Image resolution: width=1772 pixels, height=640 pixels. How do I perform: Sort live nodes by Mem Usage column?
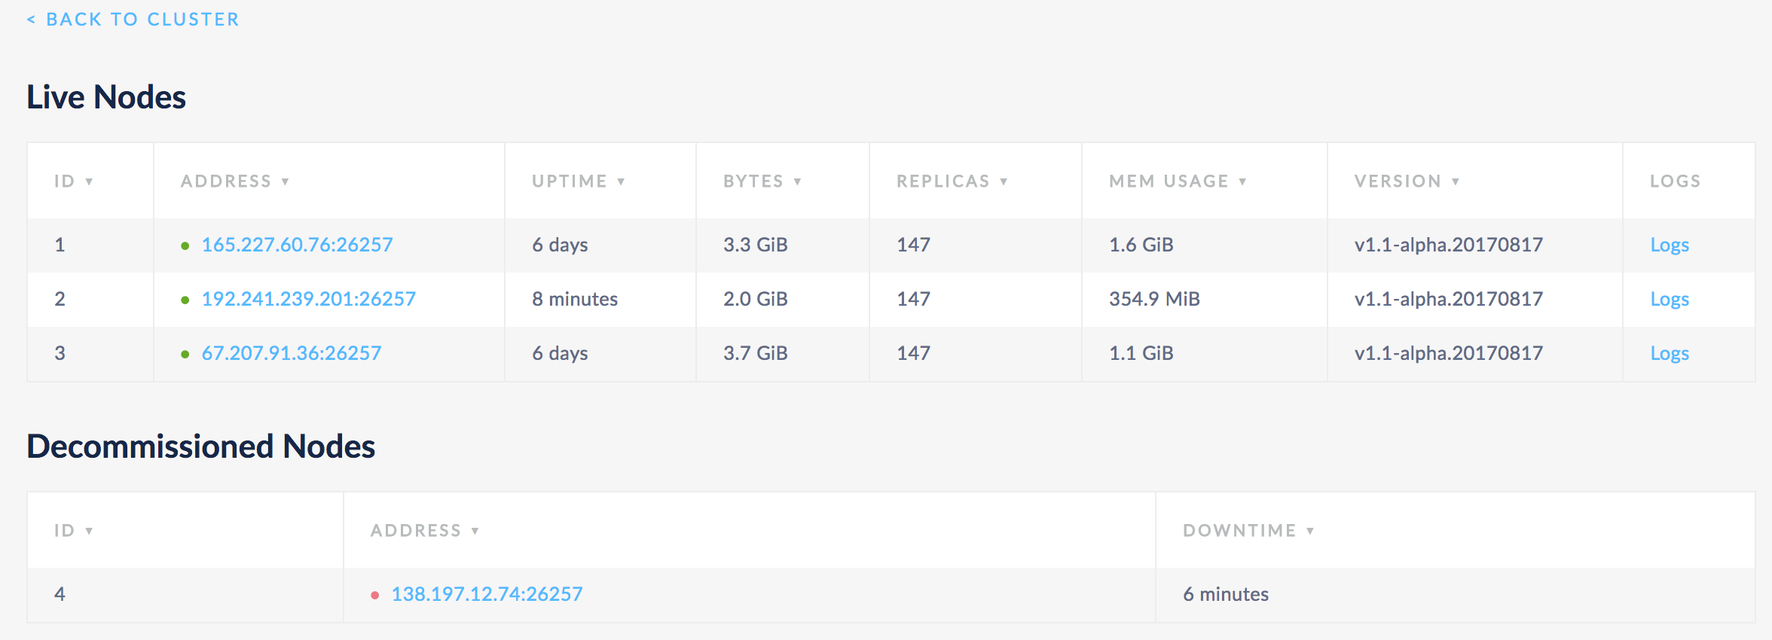pos(1177,181)
